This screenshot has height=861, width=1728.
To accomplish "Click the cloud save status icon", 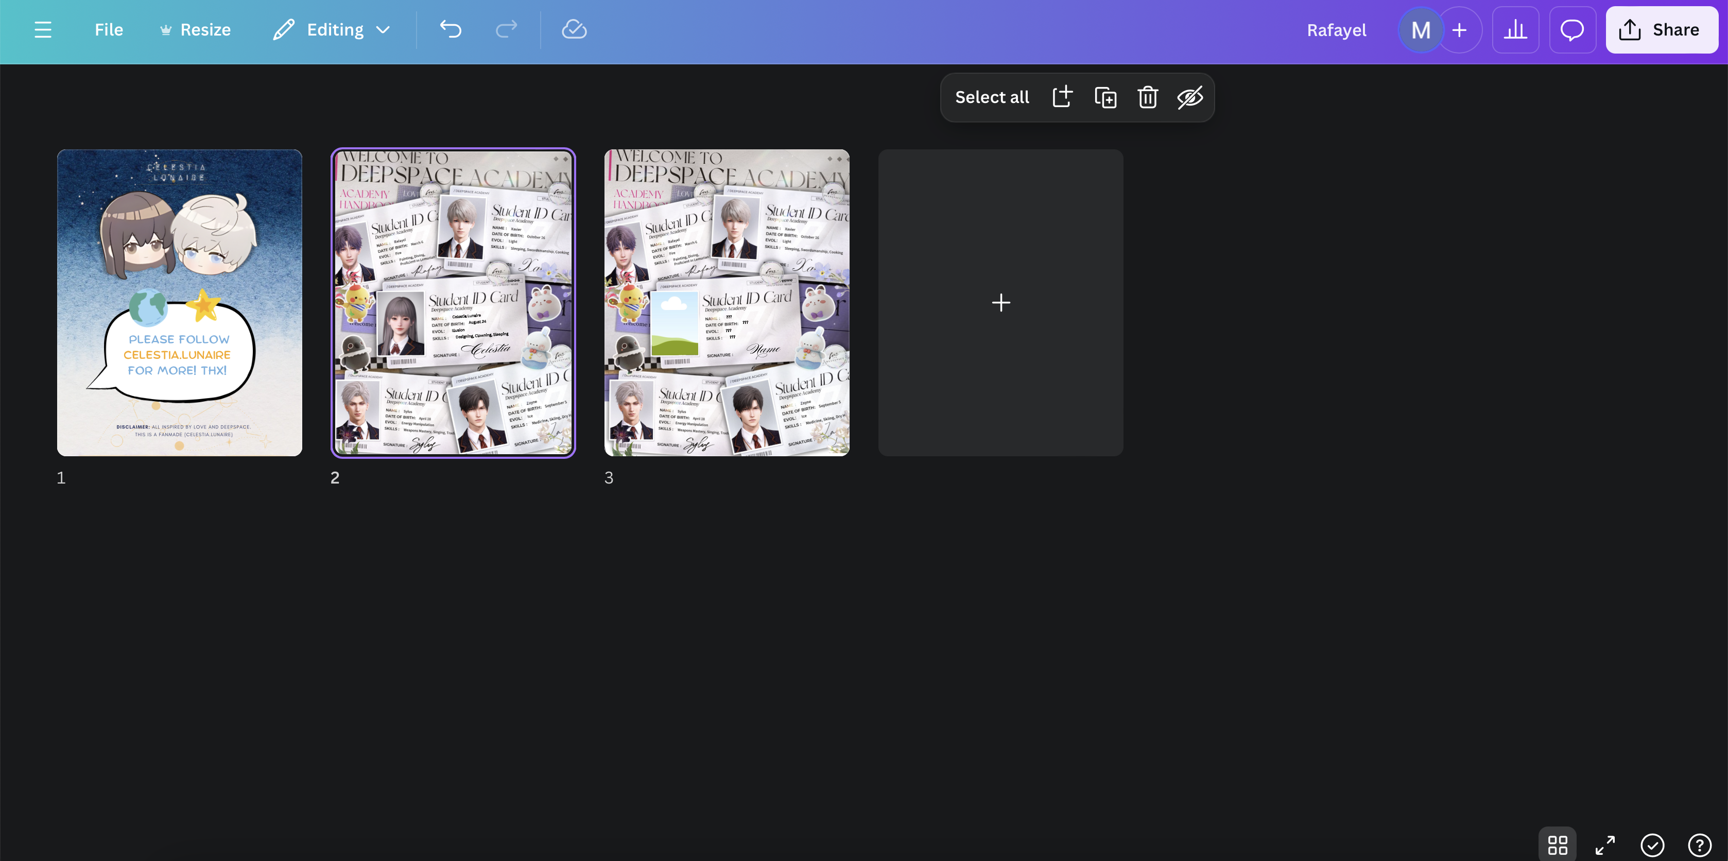I will [574, 29].
